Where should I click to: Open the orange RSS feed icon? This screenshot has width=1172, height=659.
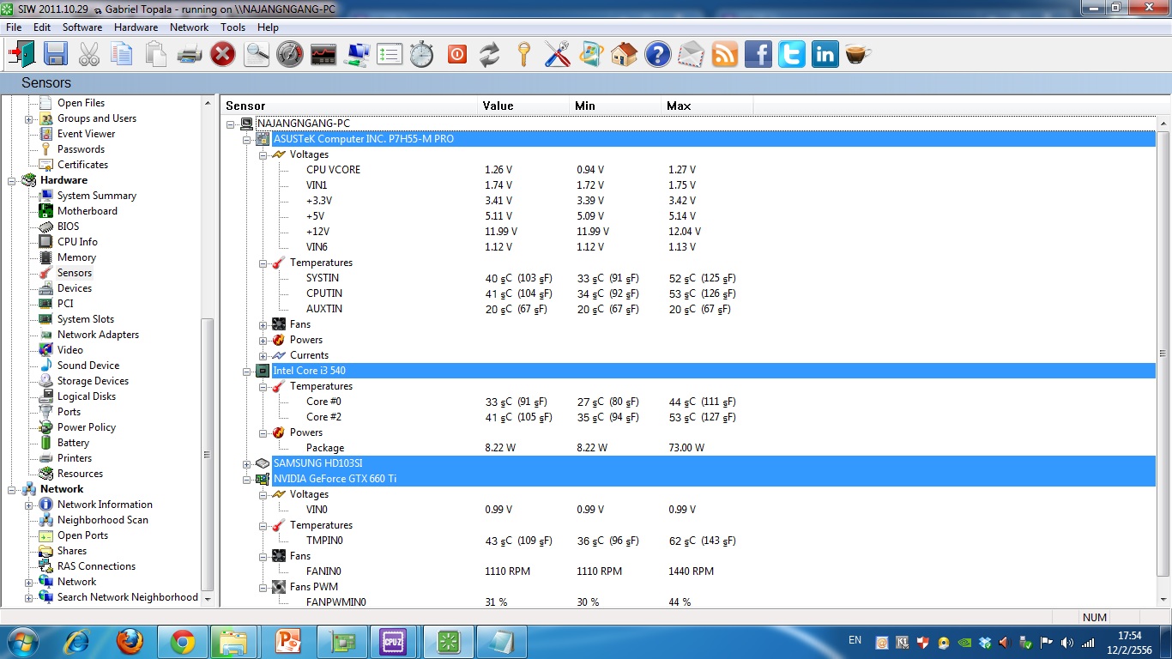coord(725,55)
